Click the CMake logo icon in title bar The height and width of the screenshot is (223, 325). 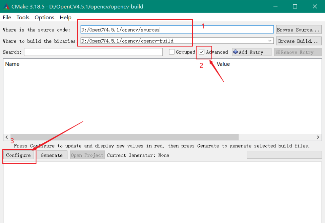[x=6, y=7]
